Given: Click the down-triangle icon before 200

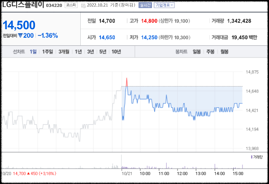Looking at the screenshot, I should pyautogui.click(x=21, y=35).
